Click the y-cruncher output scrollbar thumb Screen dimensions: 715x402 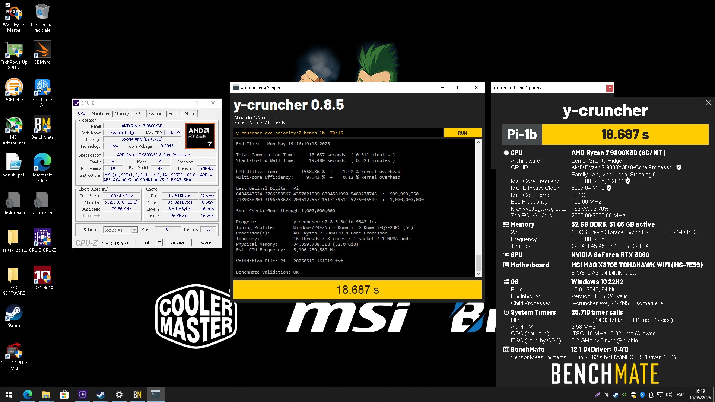pos(478,262)
